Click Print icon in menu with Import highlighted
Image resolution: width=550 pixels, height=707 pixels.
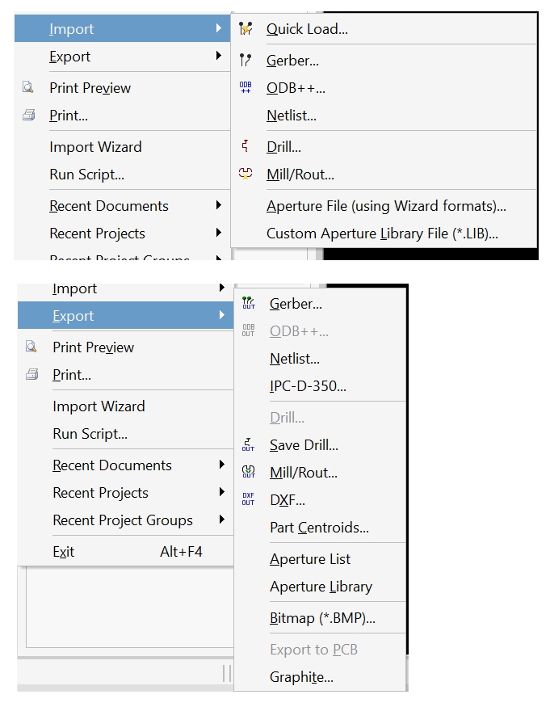(x=29, y=115)
